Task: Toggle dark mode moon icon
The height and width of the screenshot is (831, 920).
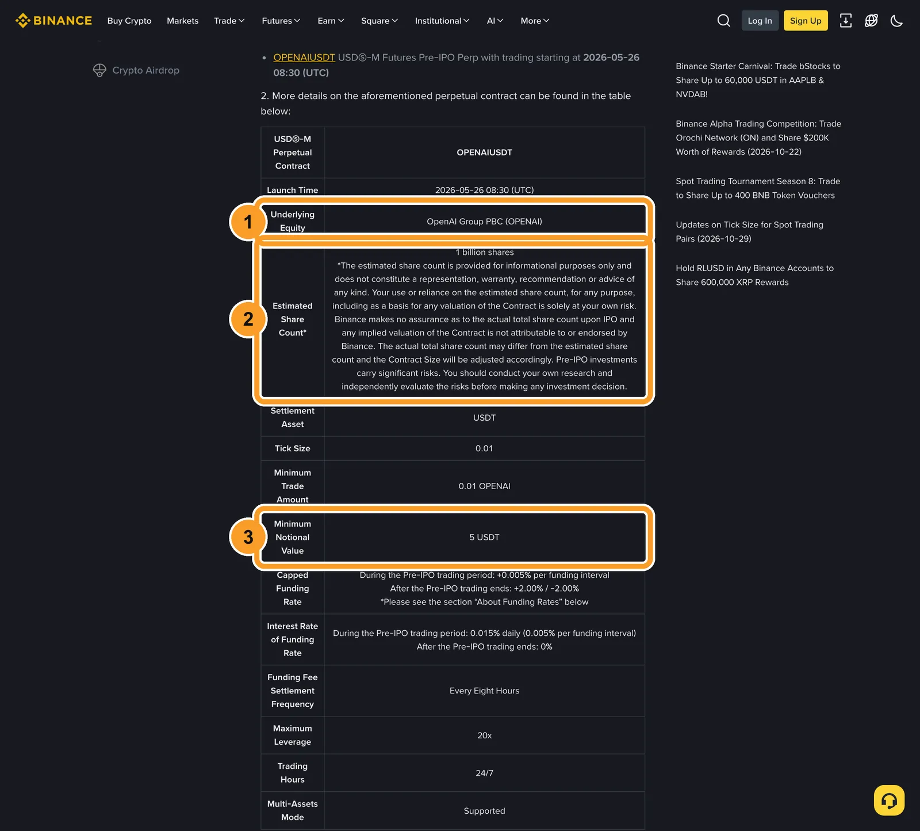Action: (896, 21)
